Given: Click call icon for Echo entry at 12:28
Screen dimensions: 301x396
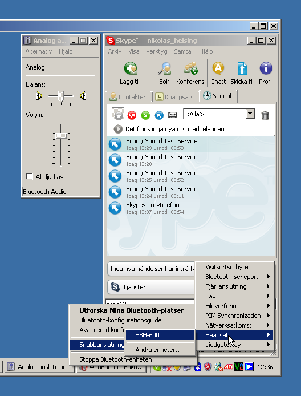Looking at the screenshot, I should tap(115, 160).
